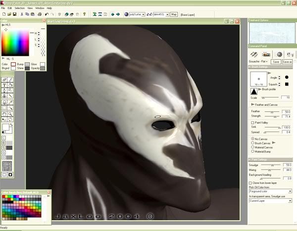Toggle the S shine channel button
The width and height of the screenshot is (297, 231).
pos(3,148)
